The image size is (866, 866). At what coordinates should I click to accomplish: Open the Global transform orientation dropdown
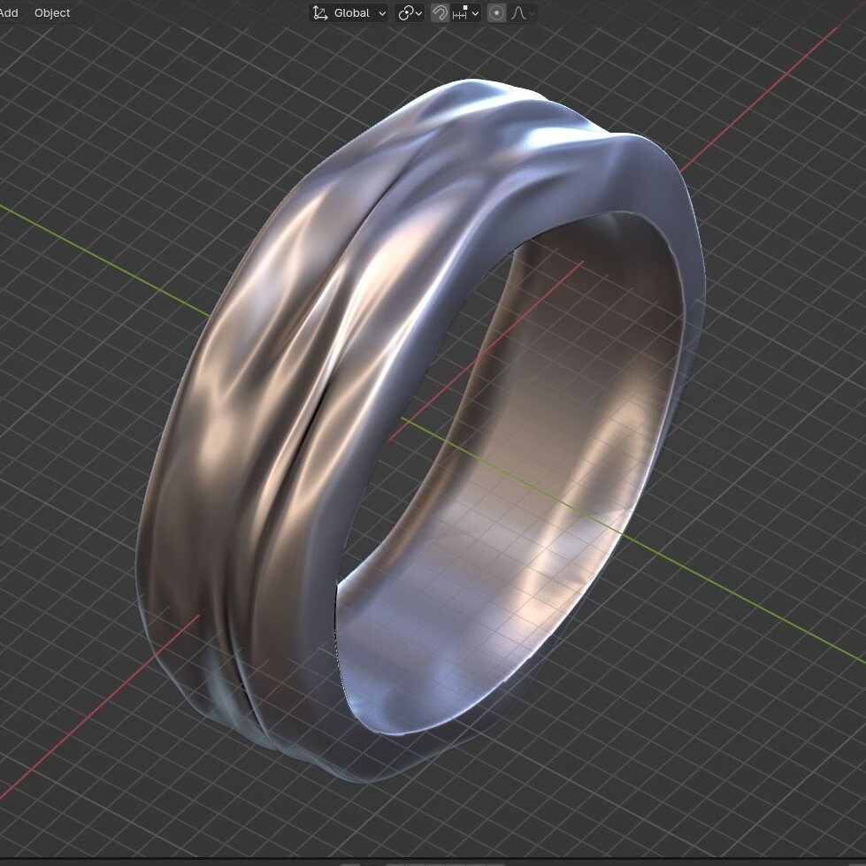pyautogui.click(x=349, y=12)
